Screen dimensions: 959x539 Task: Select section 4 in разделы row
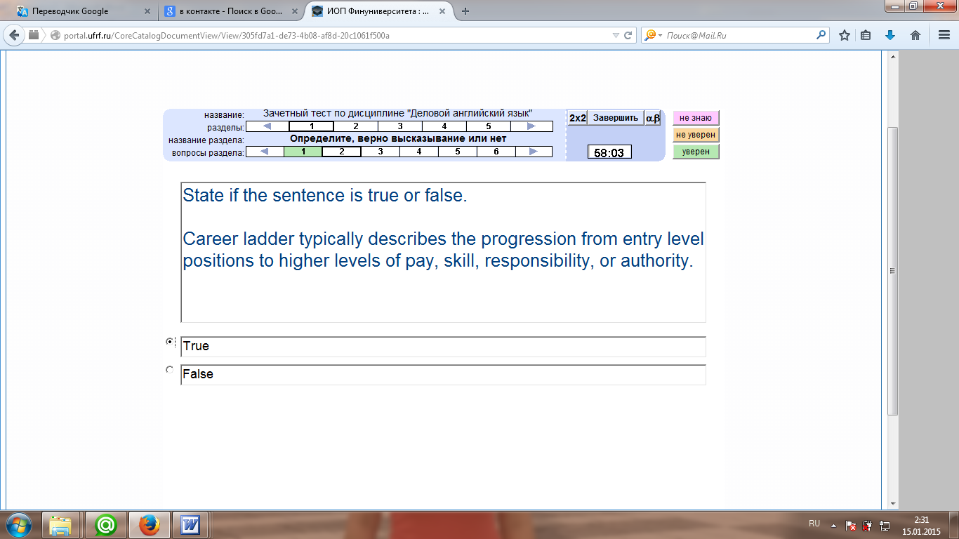444,126
